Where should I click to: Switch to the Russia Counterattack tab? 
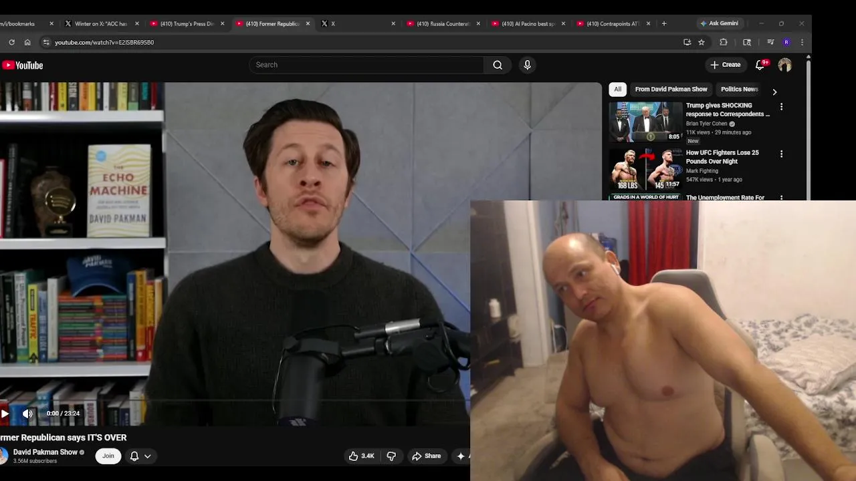tap(441, 23)
